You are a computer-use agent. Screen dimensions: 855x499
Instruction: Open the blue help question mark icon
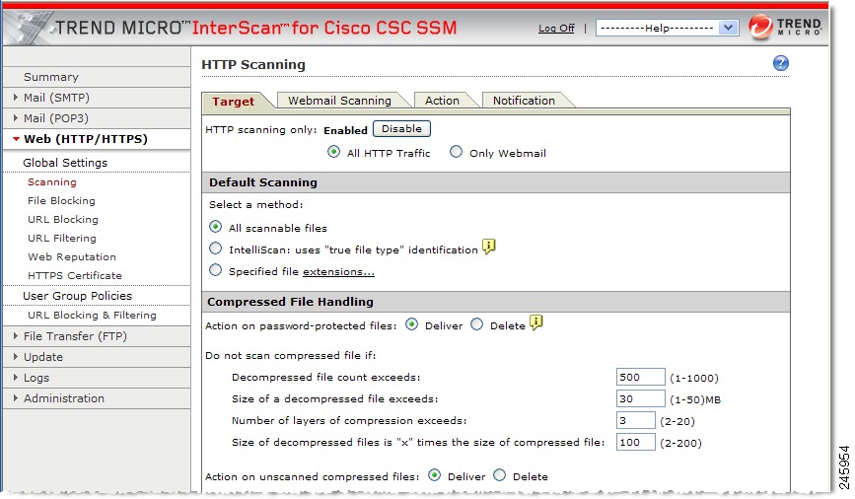[780, 63]
